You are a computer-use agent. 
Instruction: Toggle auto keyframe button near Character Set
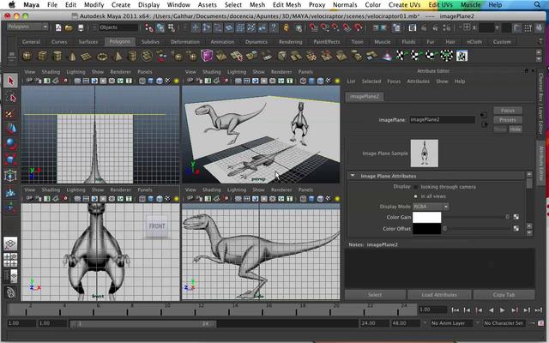coord(541,323)
